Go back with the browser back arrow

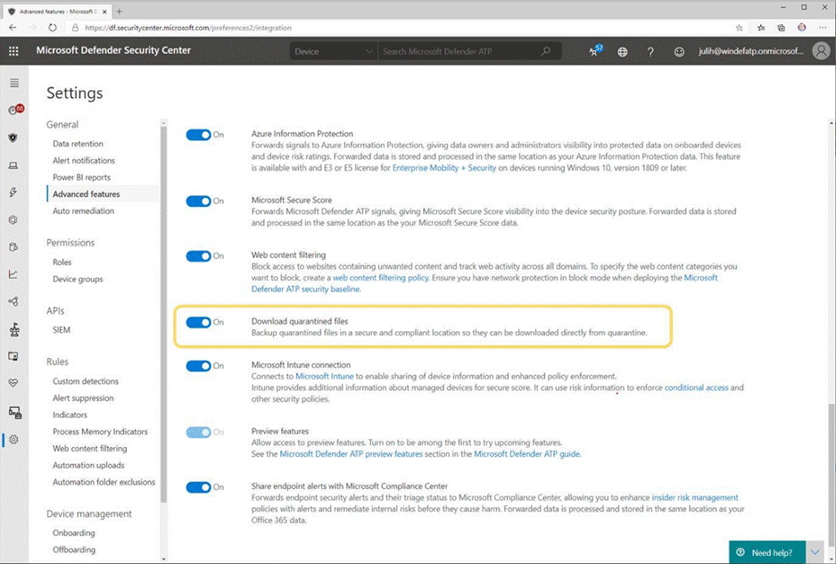pyautogui.click(x=12, y=27)
